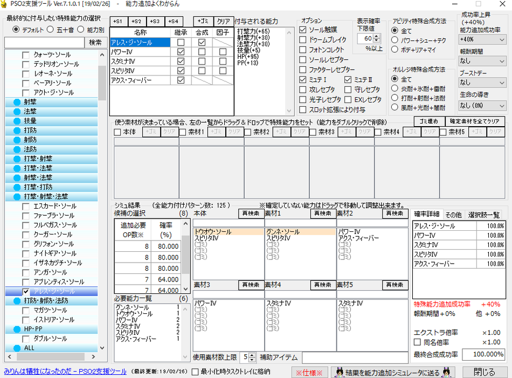Increase the 表示確率下限値 spinner value

point(377,36)
